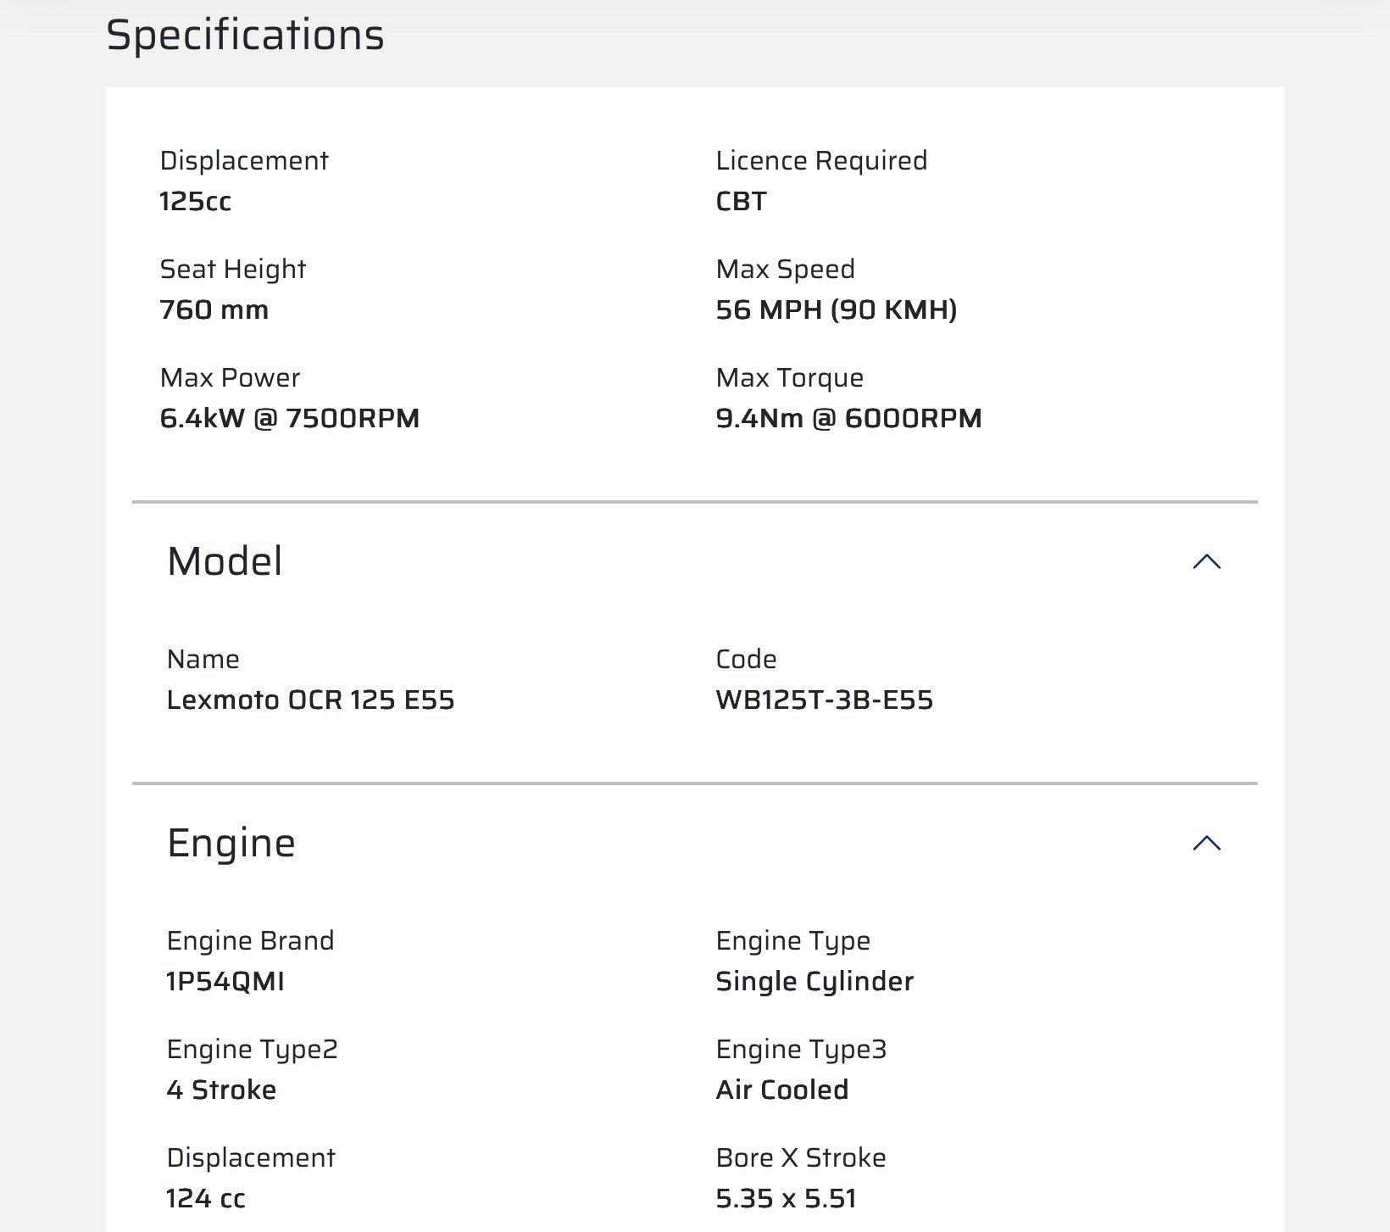Click the Model section heading
This screenshot has width=1390, height=1232.
click(x=225, y=561)
